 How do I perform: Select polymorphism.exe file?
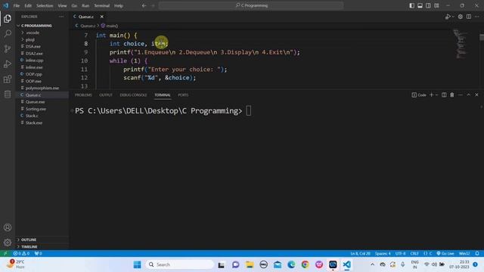point(42,88)
